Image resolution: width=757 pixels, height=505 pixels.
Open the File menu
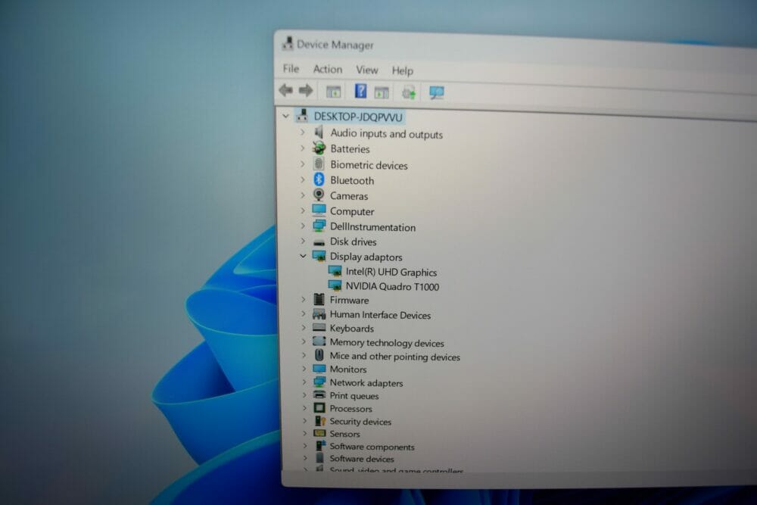[x=291, y=69]
